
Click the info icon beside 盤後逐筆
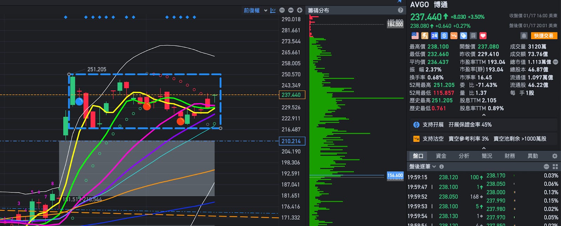pyautogui.click(x=441, y=167)
